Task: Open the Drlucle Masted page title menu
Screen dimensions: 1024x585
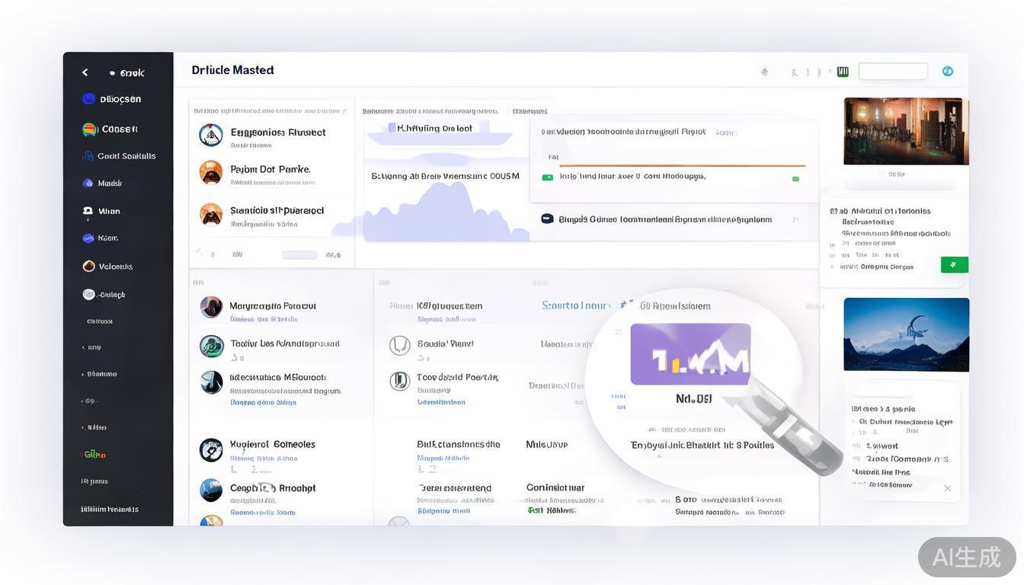Action: (x=232, y=70)
